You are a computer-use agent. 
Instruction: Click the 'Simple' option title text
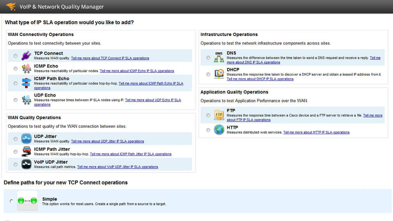click(50, 199)
